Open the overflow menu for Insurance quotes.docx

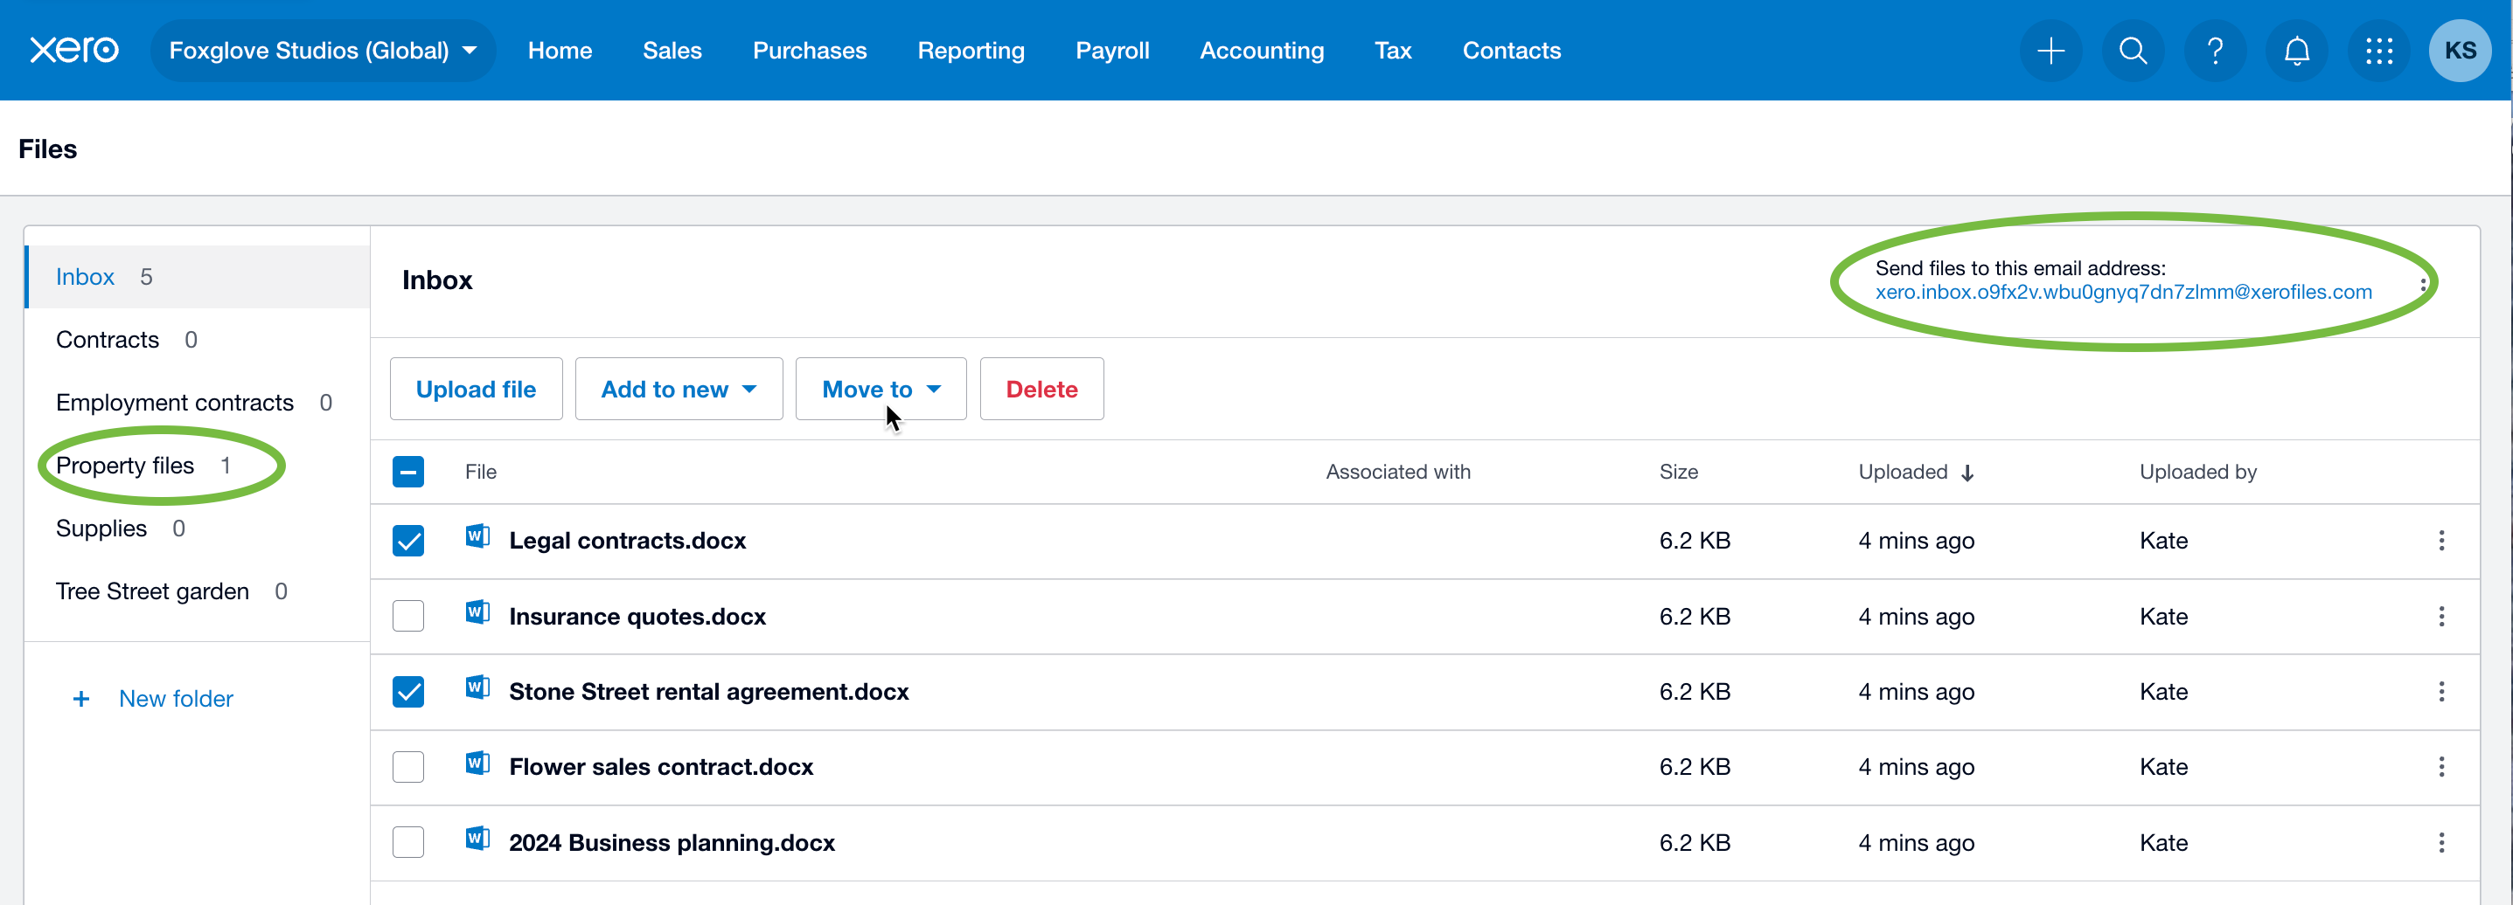point(2442,617)
